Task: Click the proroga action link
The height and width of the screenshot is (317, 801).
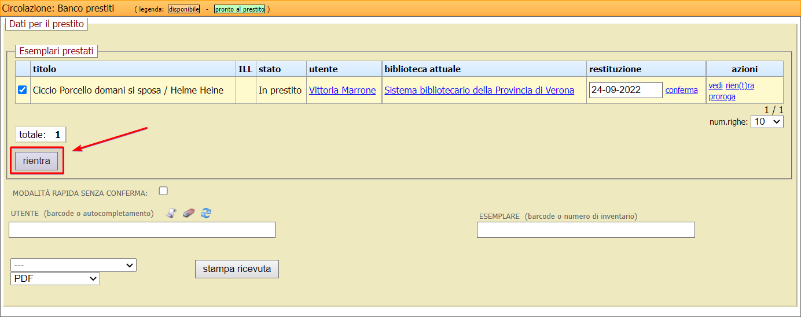Action: click(722, 96)
